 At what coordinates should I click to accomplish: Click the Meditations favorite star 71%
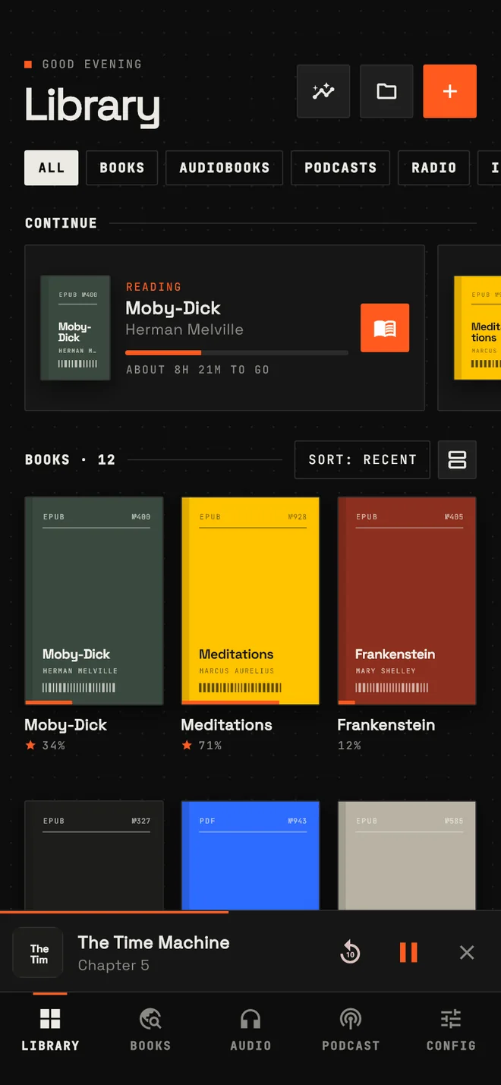(x=187, y=746)
